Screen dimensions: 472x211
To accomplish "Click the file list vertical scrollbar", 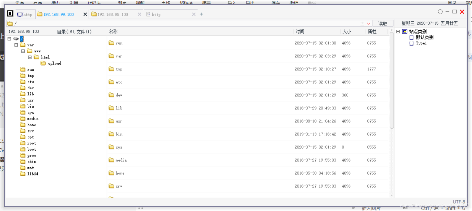I will (392, 80).
